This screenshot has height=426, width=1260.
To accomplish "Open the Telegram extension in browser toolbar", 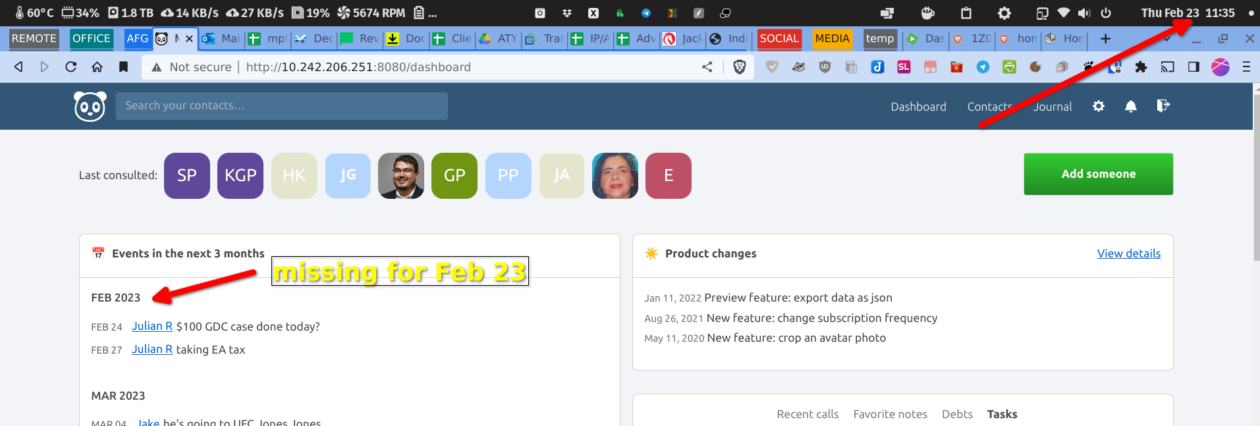I will click(x=983, y=67).
